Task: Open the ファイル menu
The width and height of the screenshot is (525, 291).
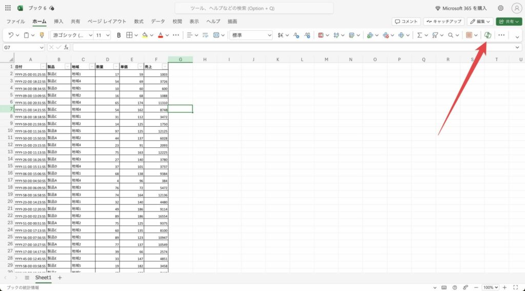Action: point(15,22)
